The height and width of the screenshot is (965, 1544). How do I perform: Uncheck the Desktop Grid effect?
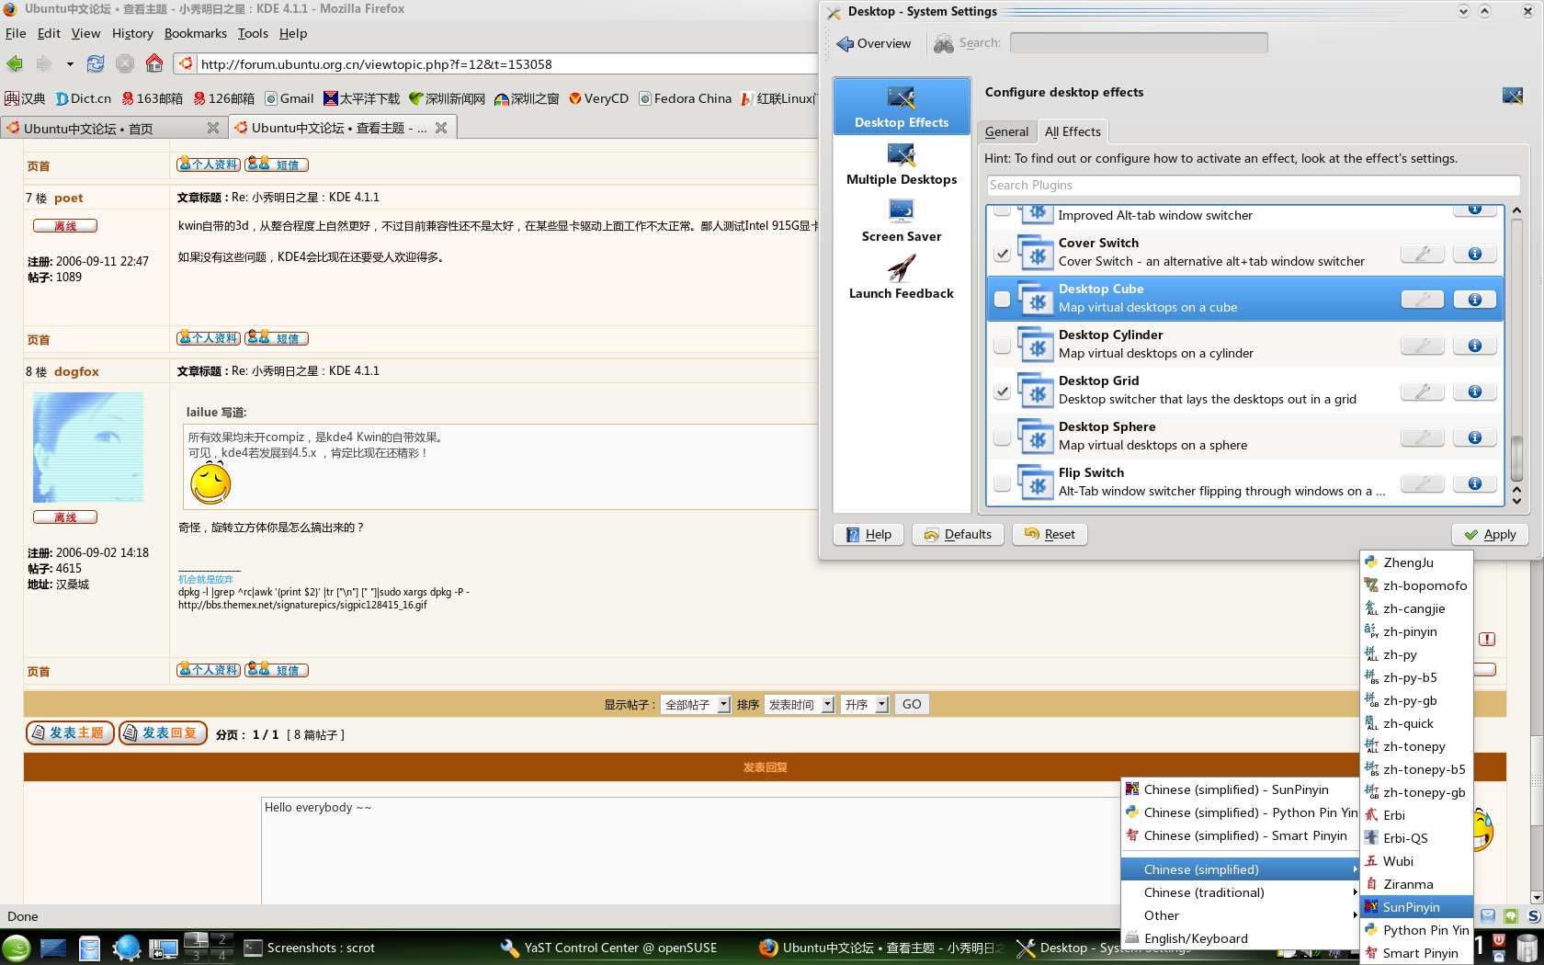click(1002, 392)
